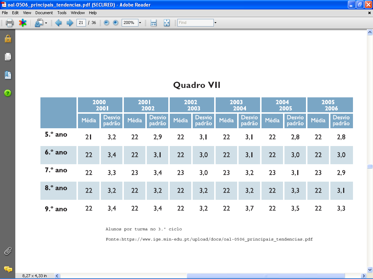
Task: Open the Tools menu
Action: [x=62, y=13]
